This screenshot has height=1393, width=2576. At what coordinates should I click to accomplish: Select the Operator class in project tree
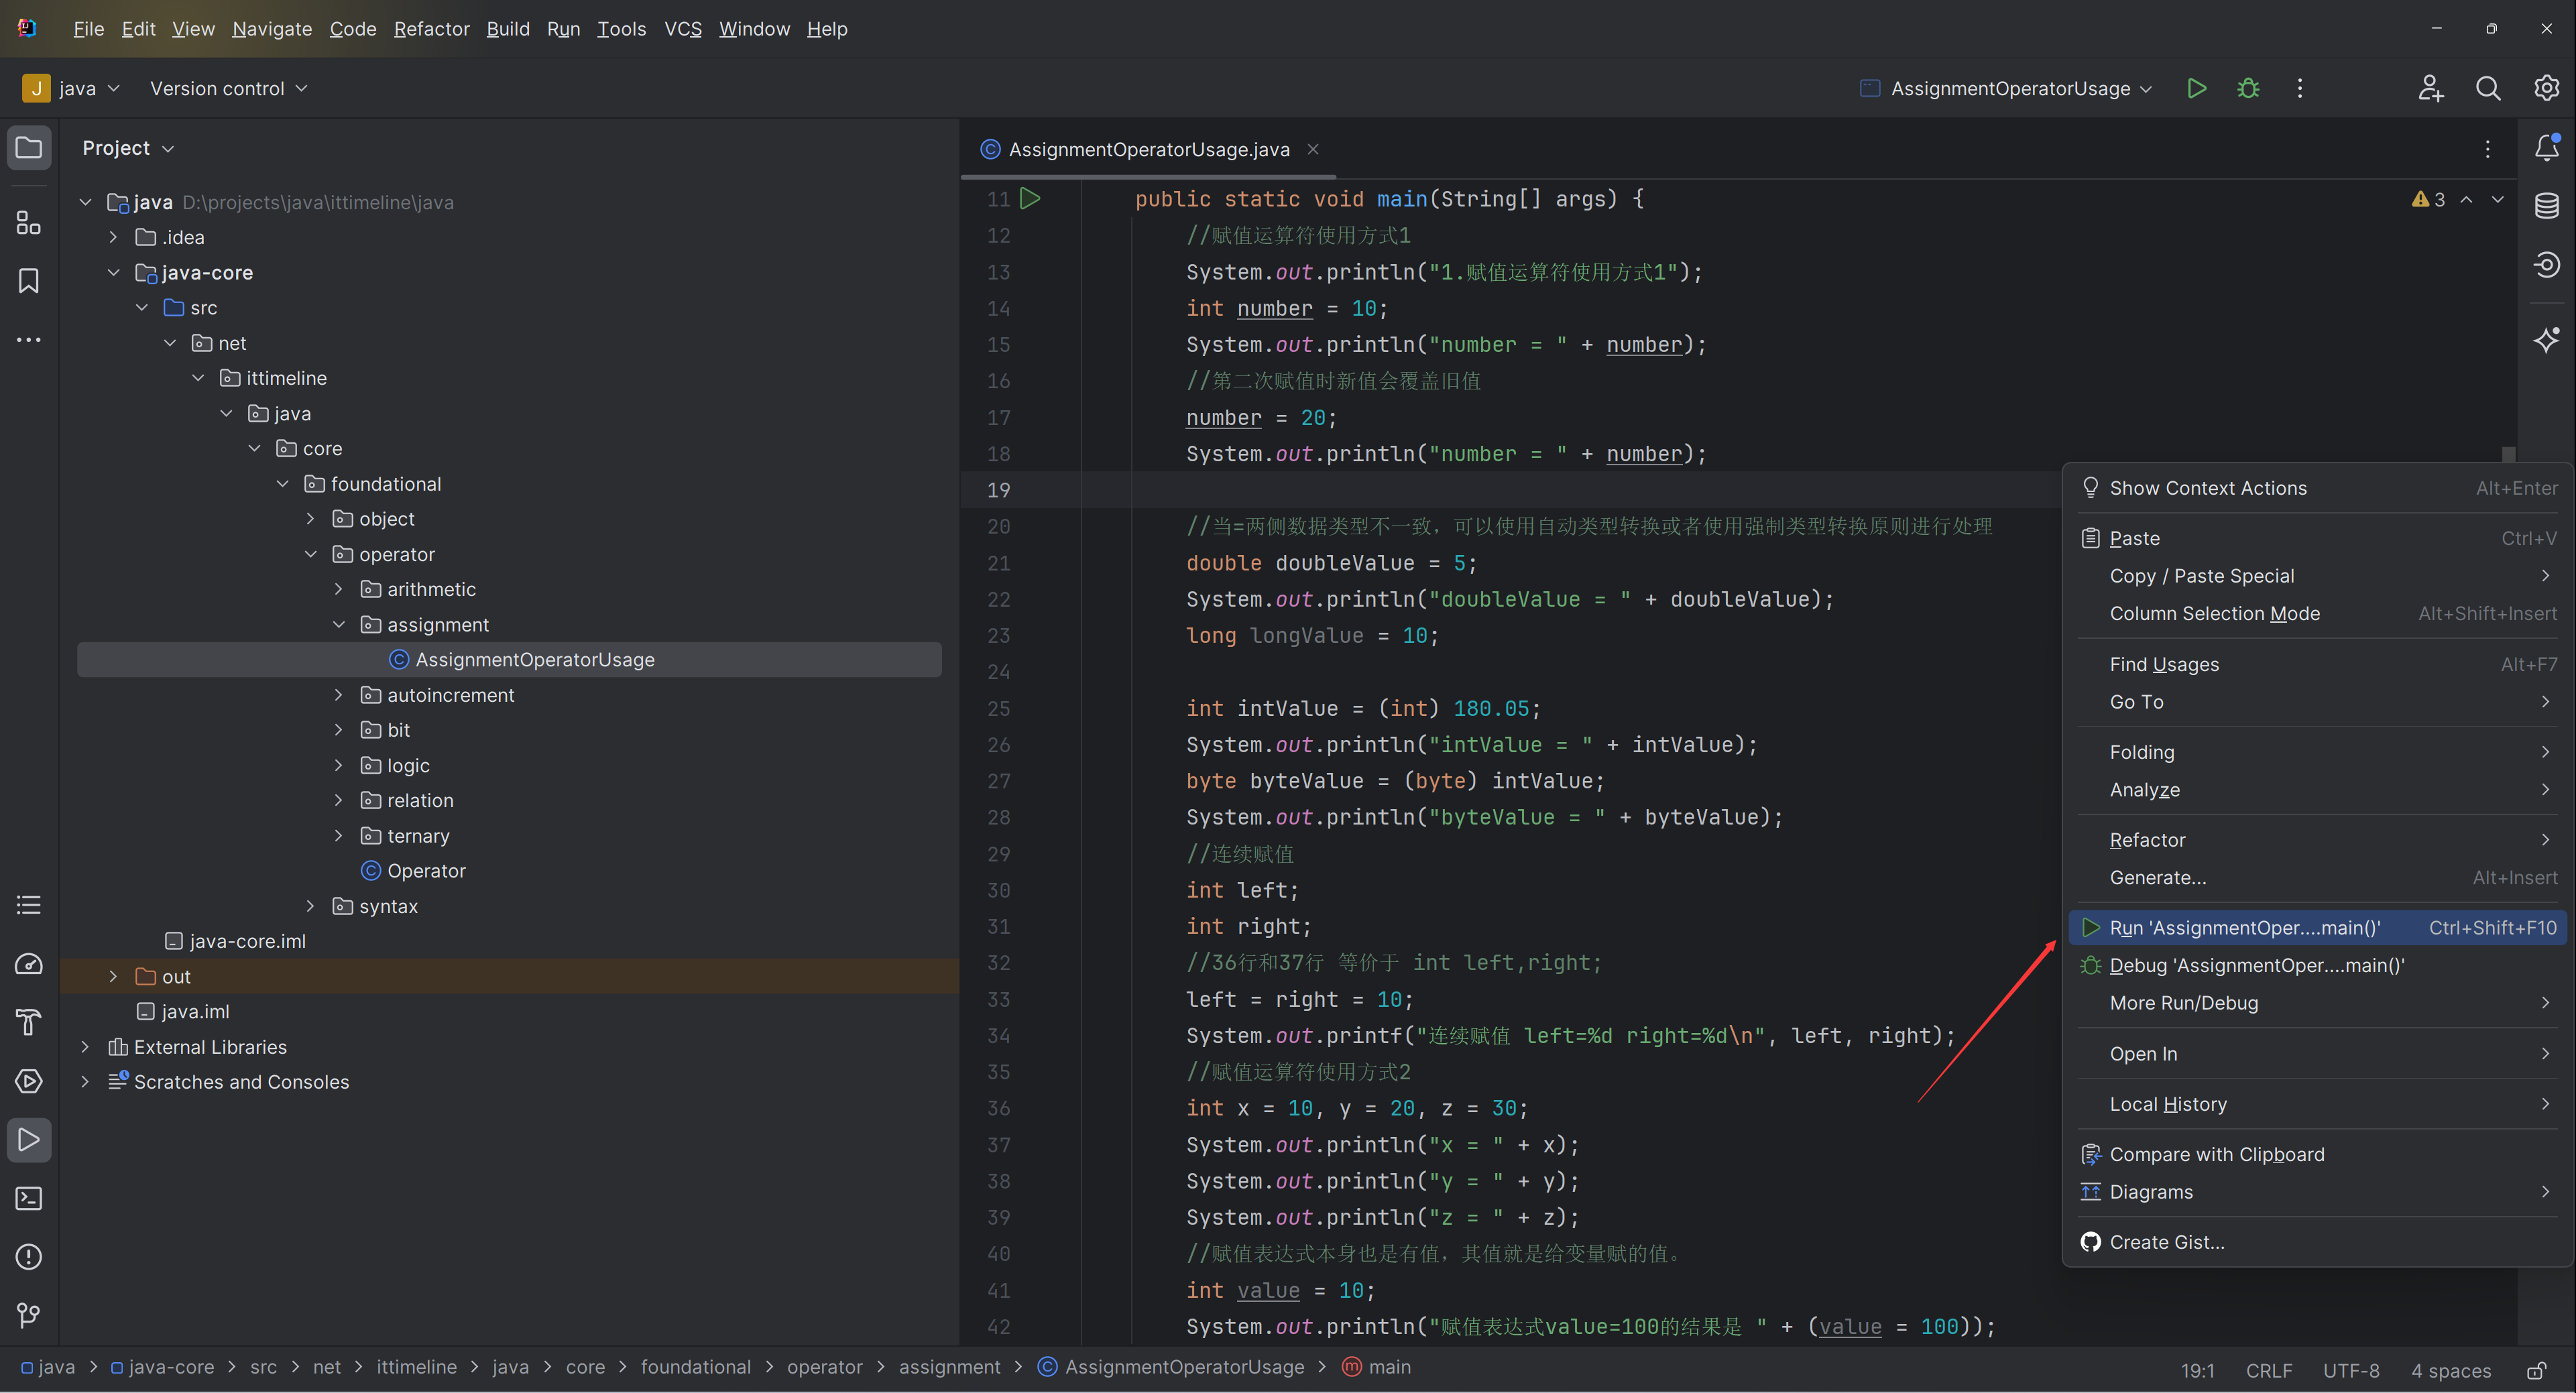(x=412, y=871)
